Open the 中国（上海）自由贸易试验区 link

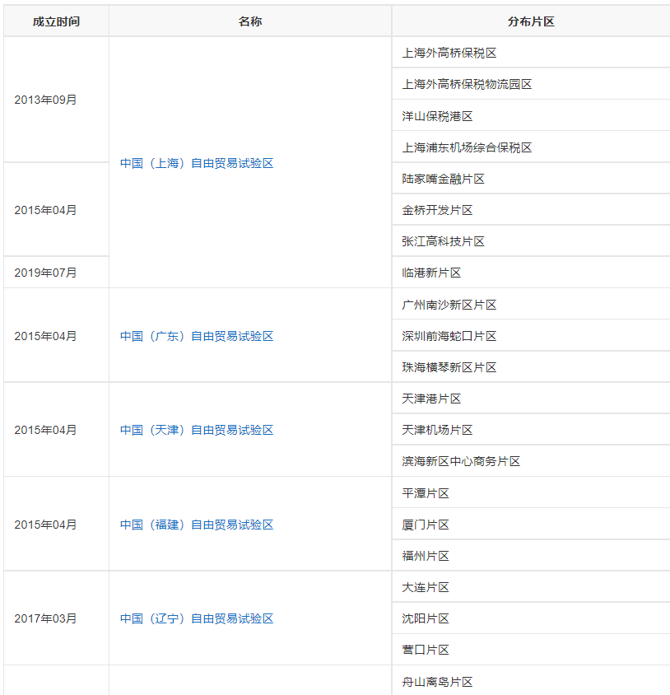pyautogui.click(x=197, y=163)
